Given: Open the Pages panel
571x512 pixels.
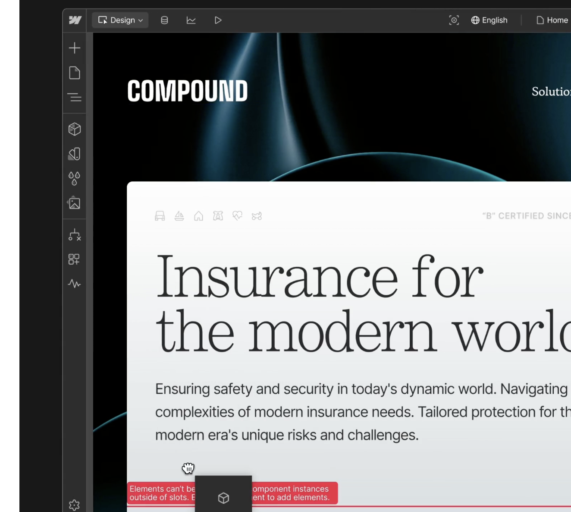Looking at the screenshot, I should (75, 73).
